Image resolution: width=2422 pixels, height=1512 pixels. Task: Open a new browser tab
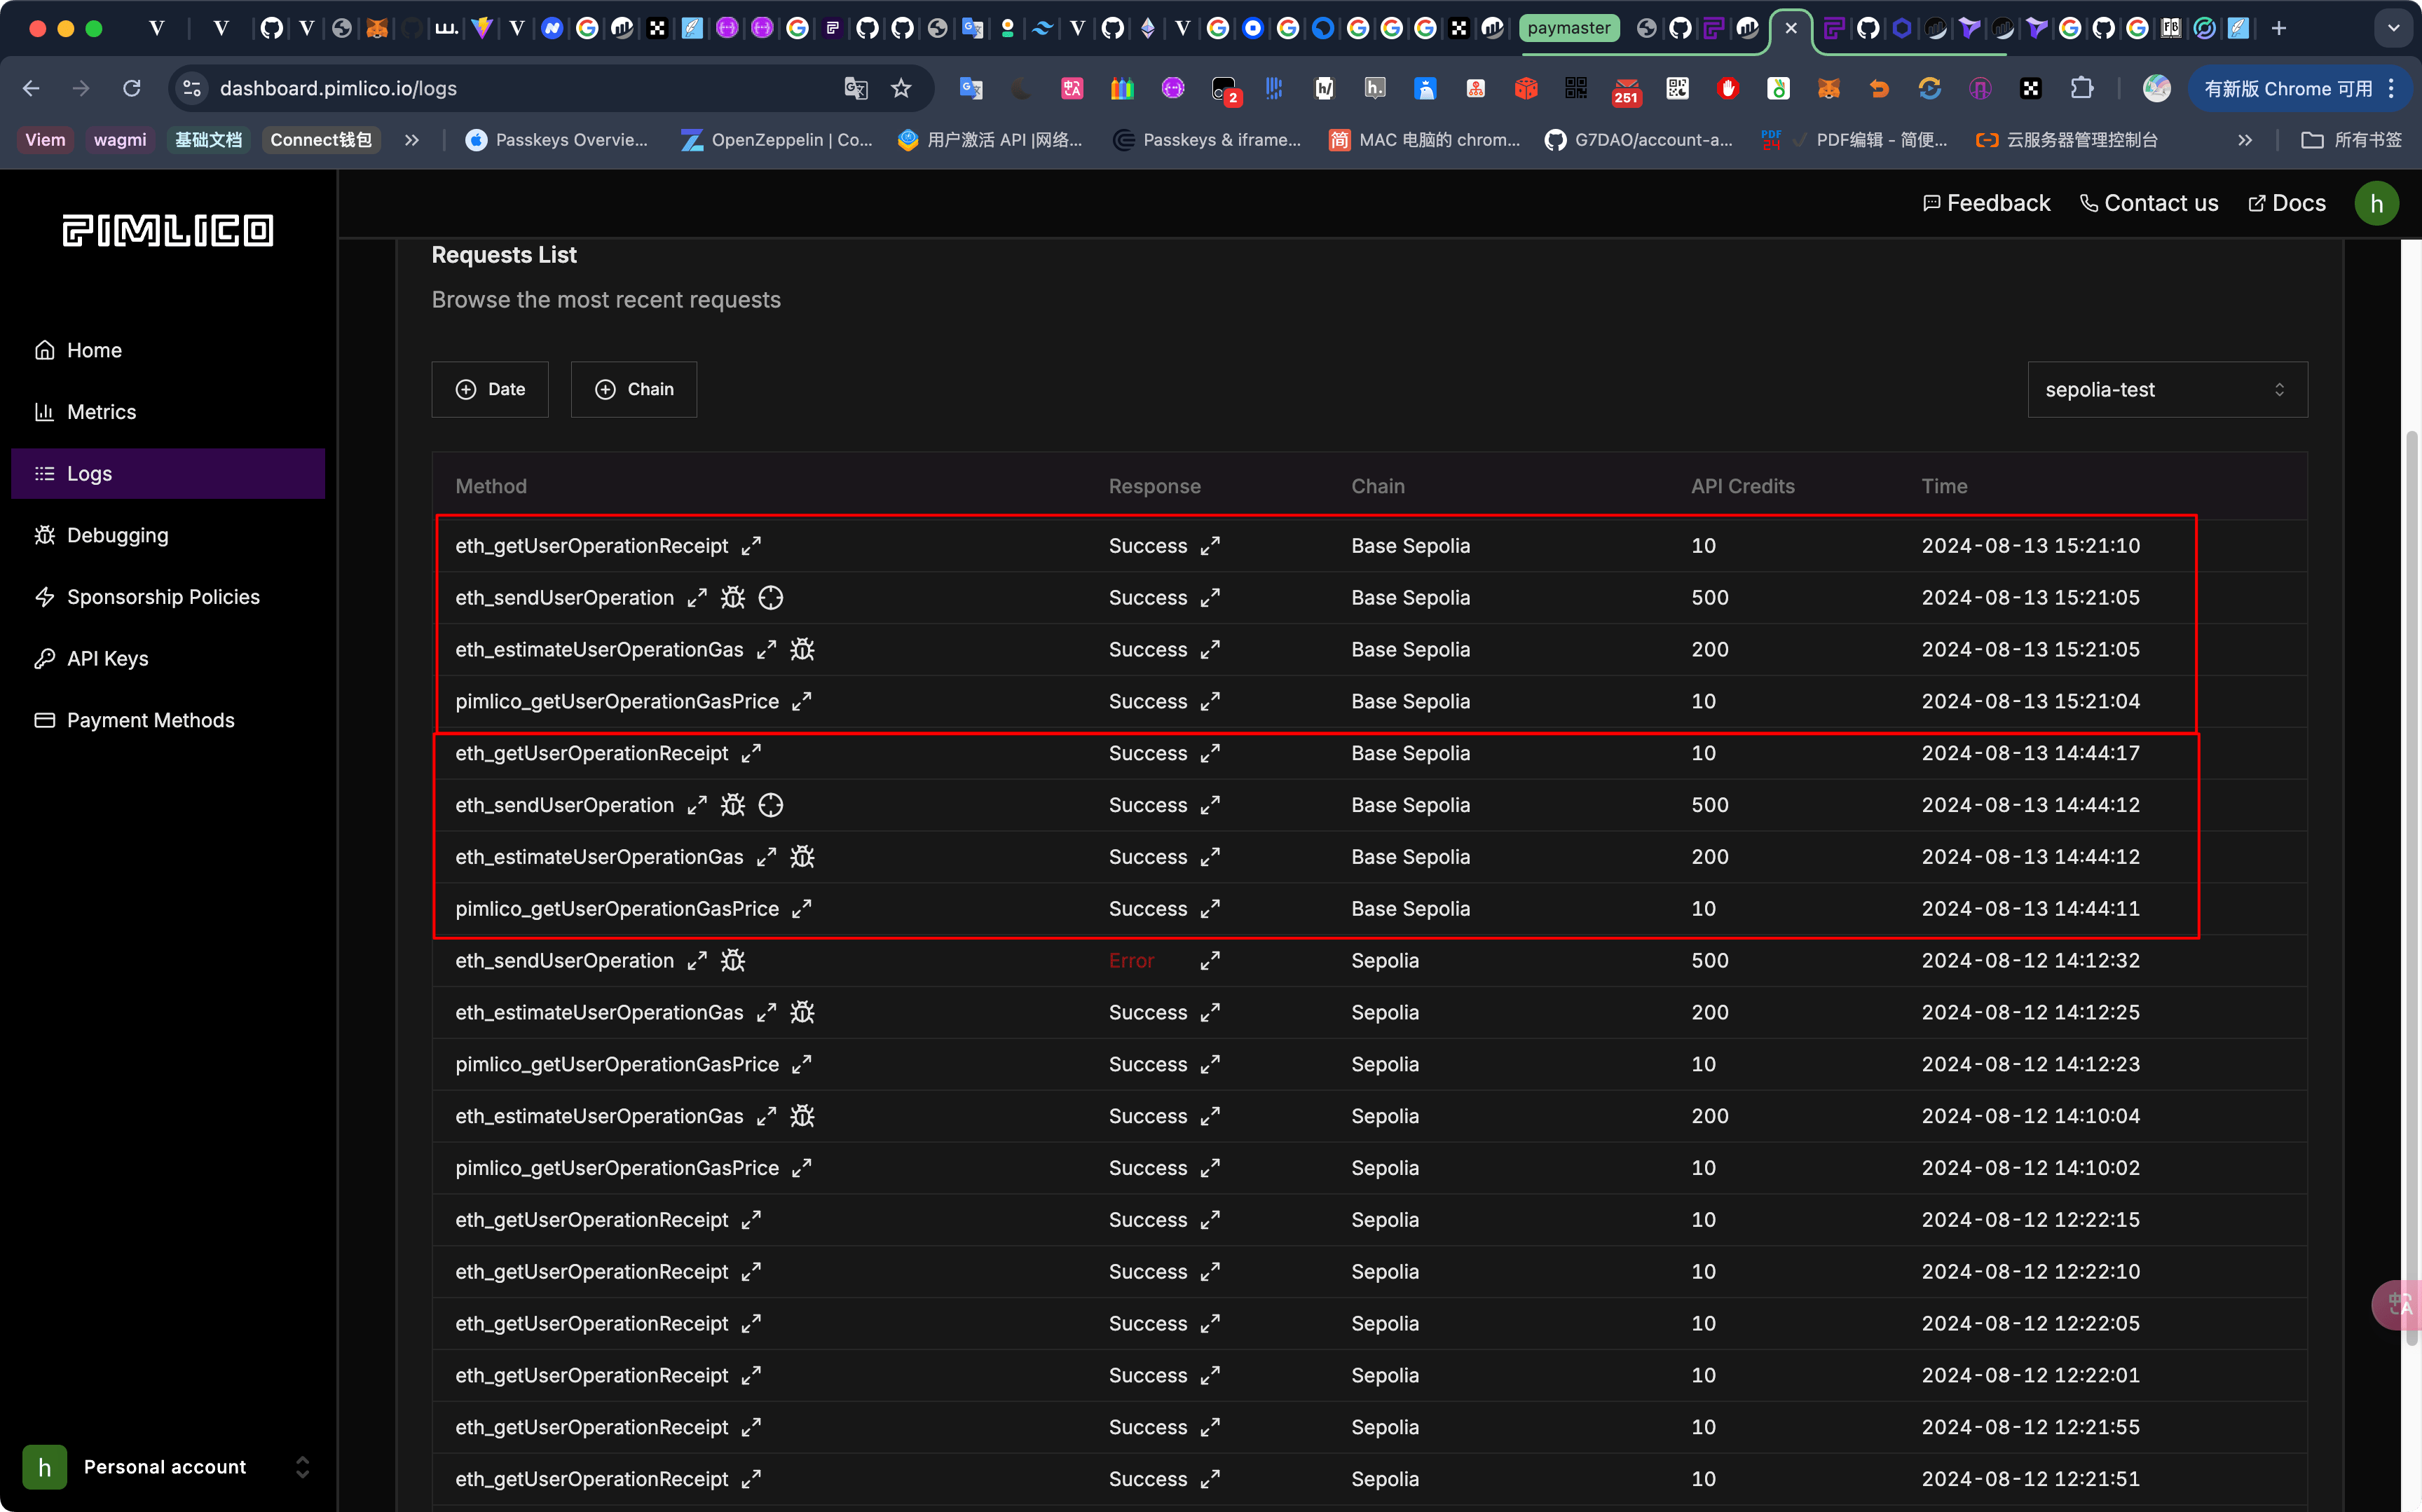[2279, 28]
